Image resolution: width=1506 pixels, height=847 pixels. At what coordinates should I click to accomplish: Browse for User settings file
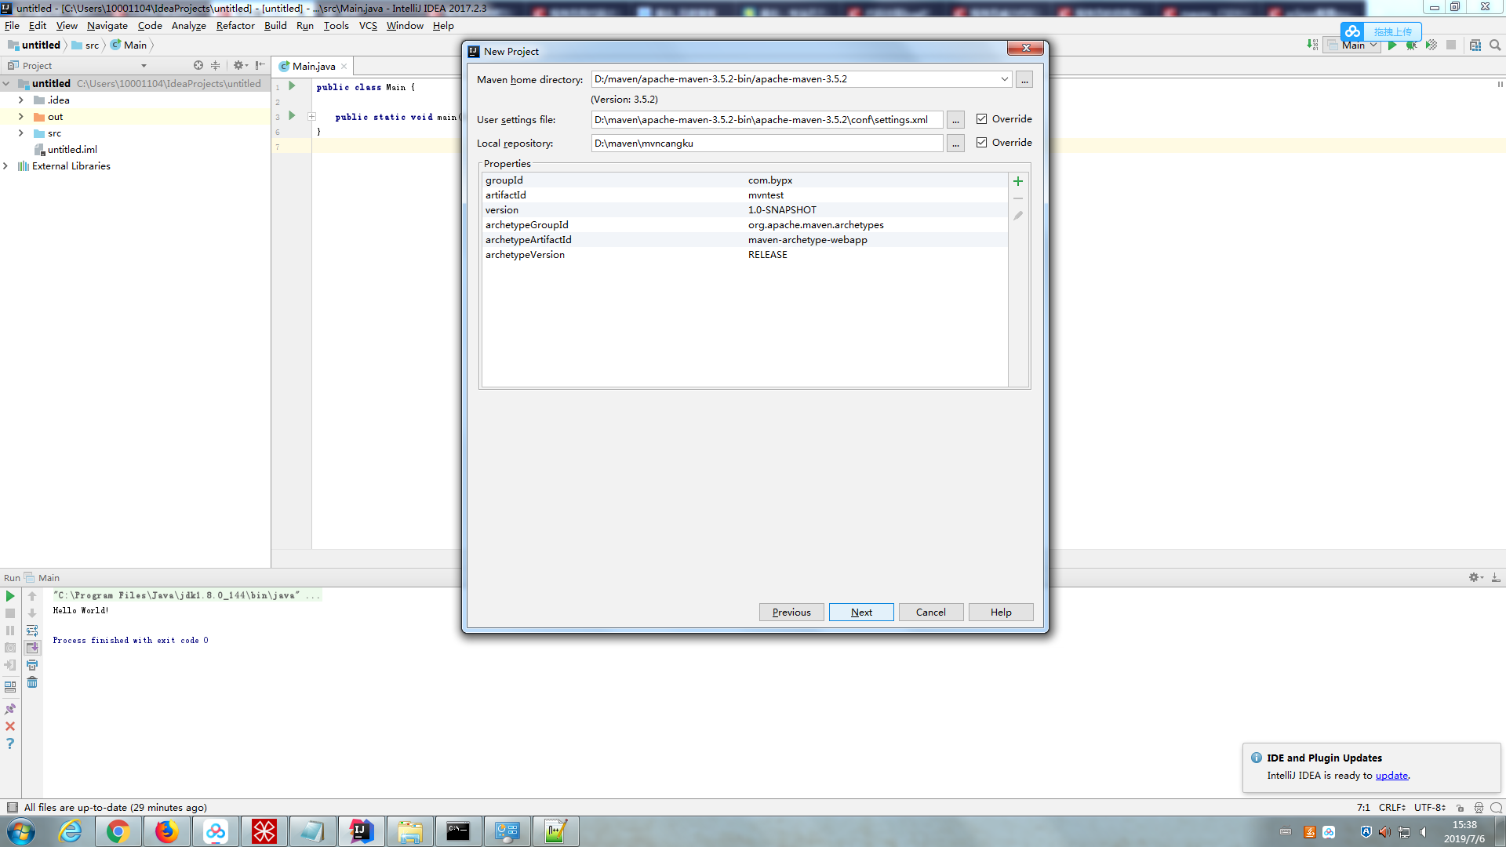(x=955, y=120)
